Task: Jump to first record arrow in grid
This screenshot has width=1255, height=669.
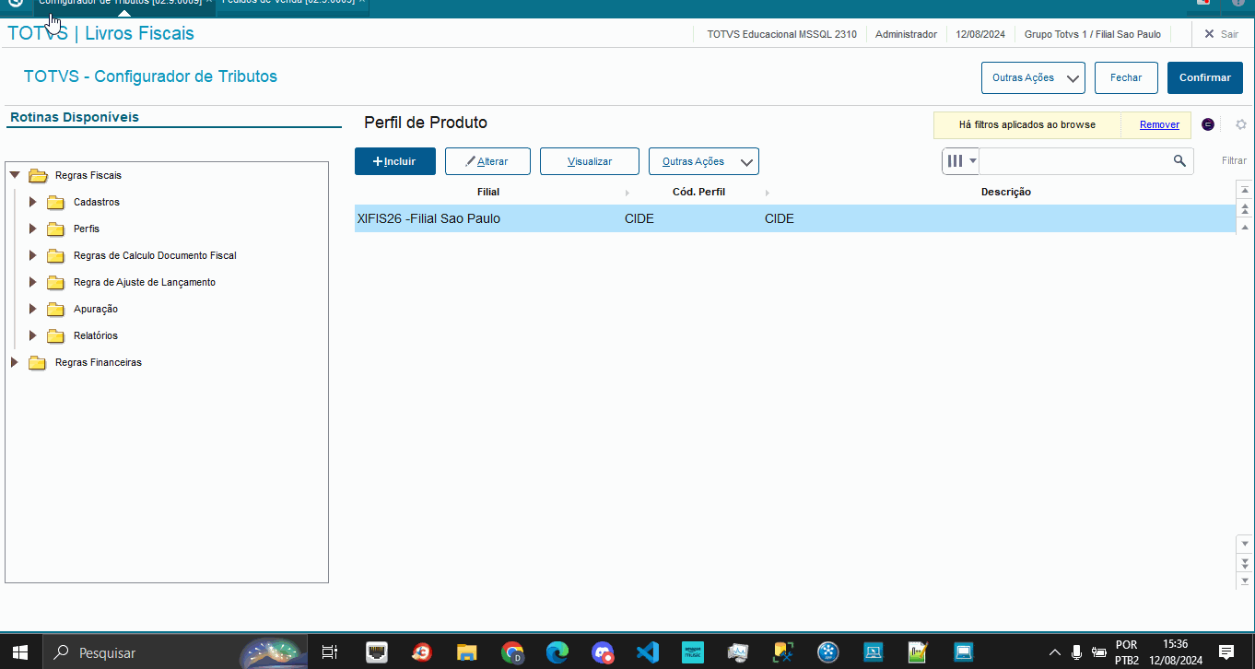Action: 1245,190
